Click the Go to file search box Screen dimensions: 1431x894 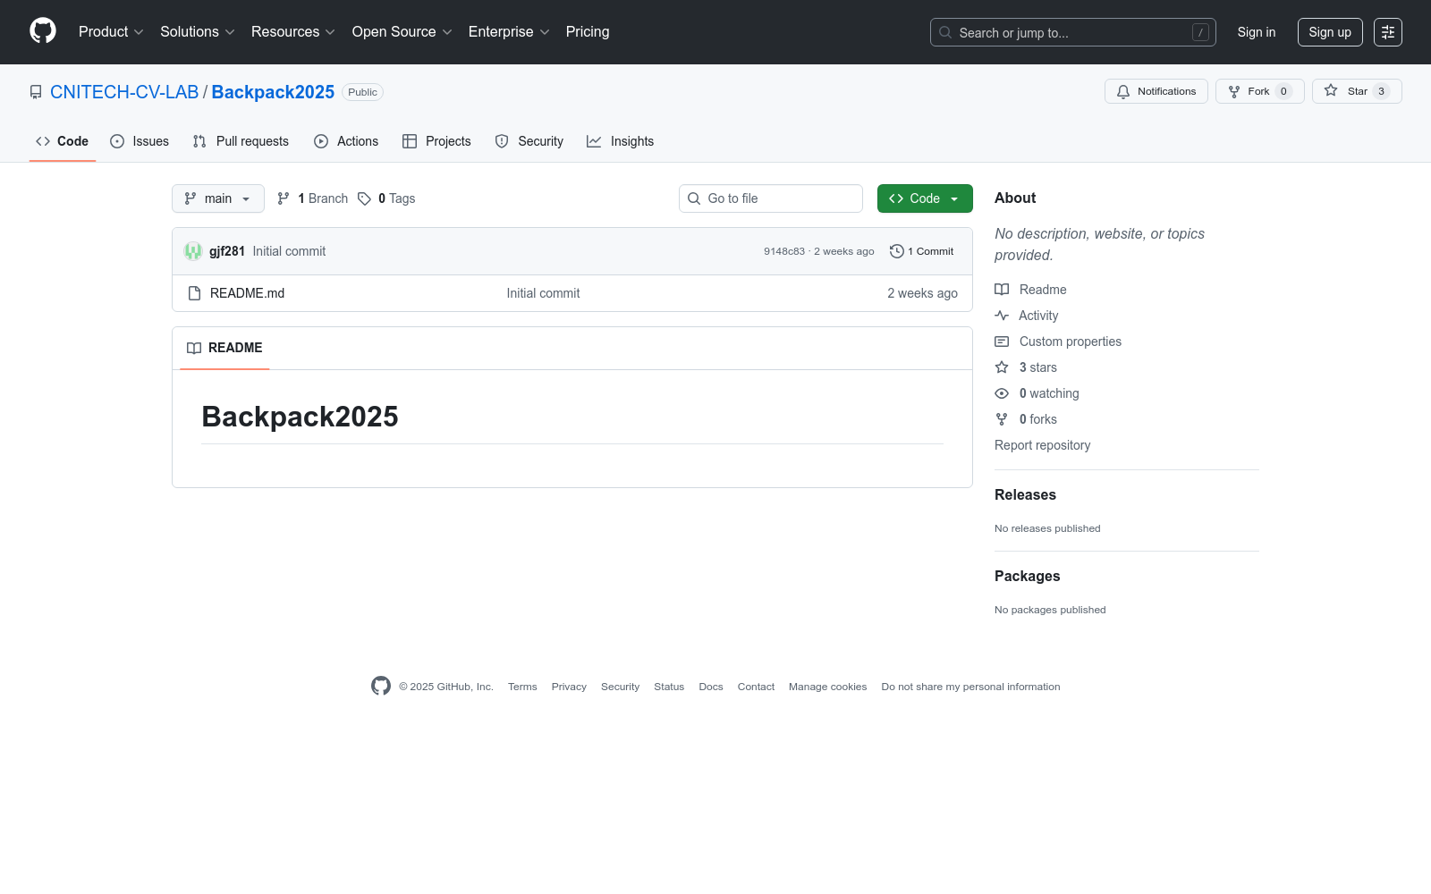pos(771,198)
